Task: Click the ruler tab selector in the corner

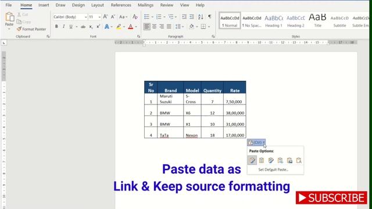Action: point(4,43)
